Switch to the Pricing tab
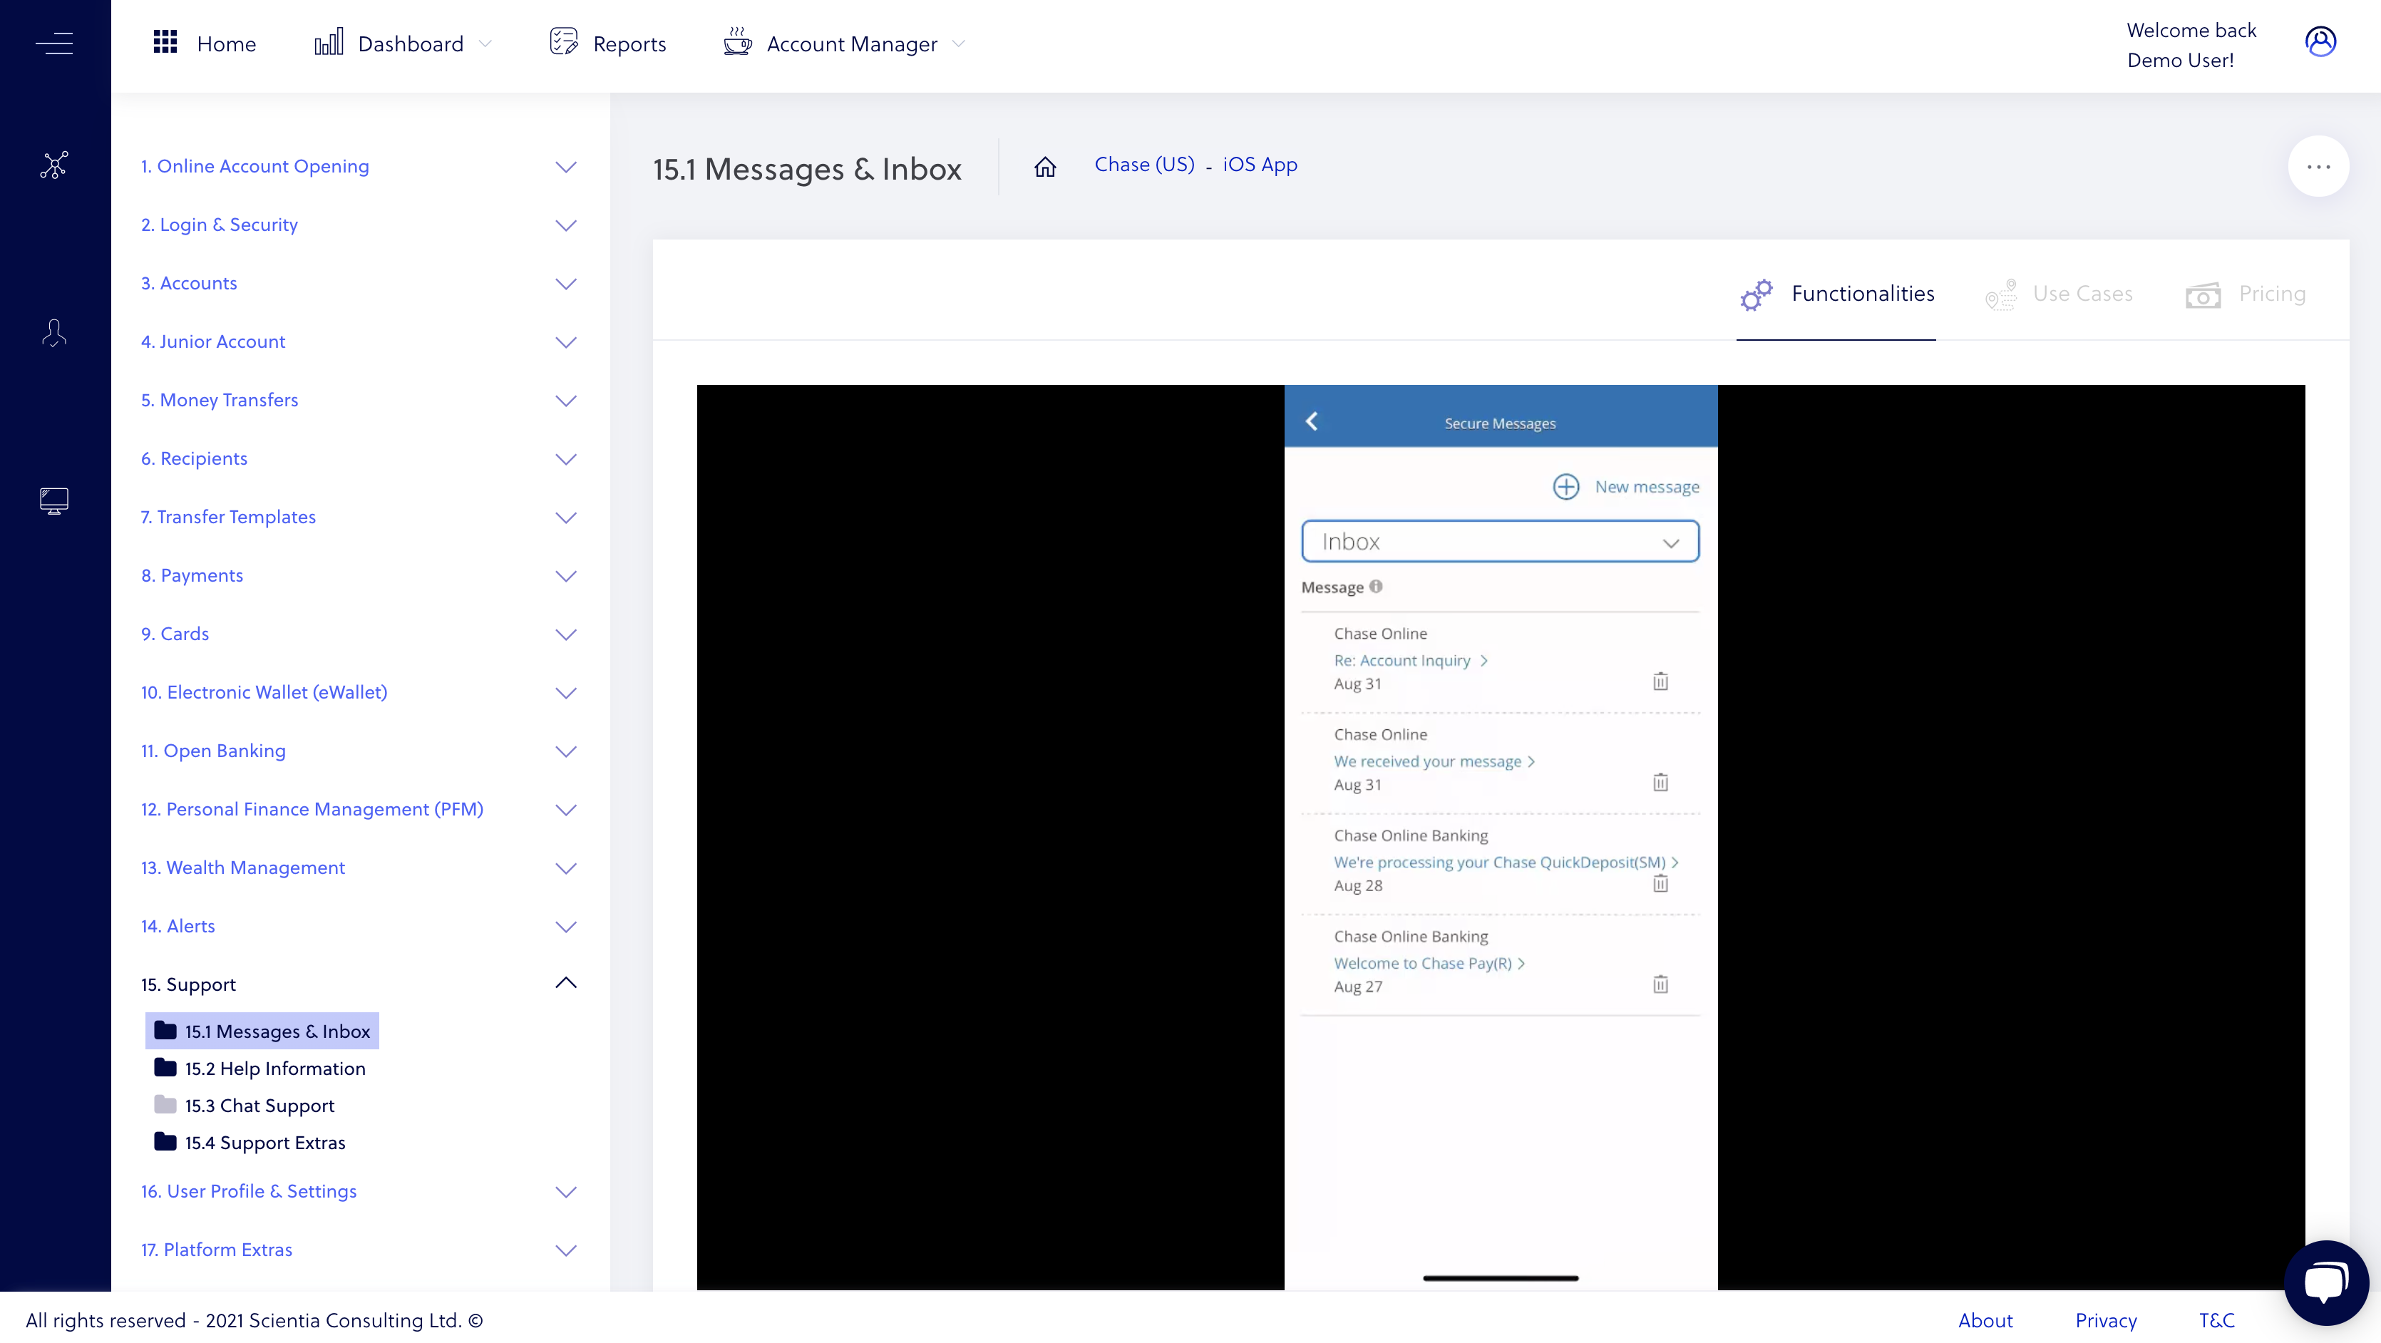The height and width of the screenshot is (1343, 2381). coord(2245,294)
